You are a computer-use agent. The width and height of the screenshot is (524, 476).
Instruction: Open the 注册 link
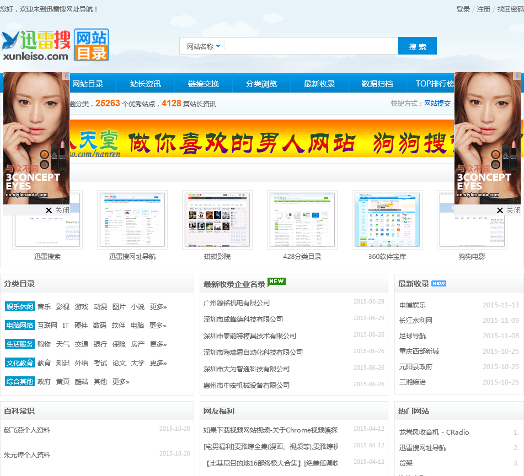(x=484, y=9)
